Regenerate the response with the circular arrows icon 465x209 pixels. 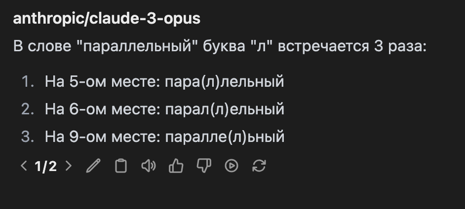click(x=259, y=166)
